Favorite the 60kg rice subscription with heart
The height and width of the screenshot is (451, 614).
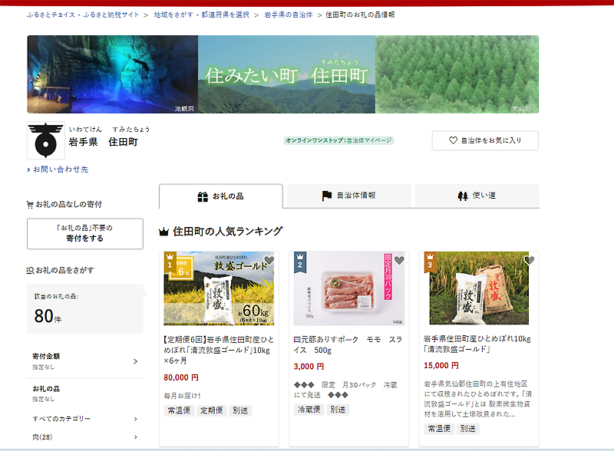(269, 260)
